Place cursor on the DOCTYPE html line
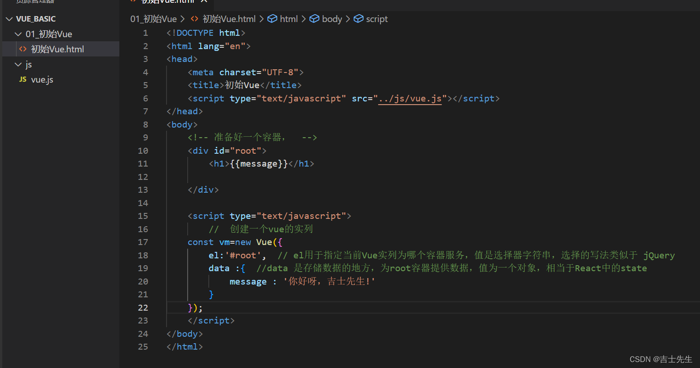This screenshot has width=700, height=368. click(x=206, y=33)
